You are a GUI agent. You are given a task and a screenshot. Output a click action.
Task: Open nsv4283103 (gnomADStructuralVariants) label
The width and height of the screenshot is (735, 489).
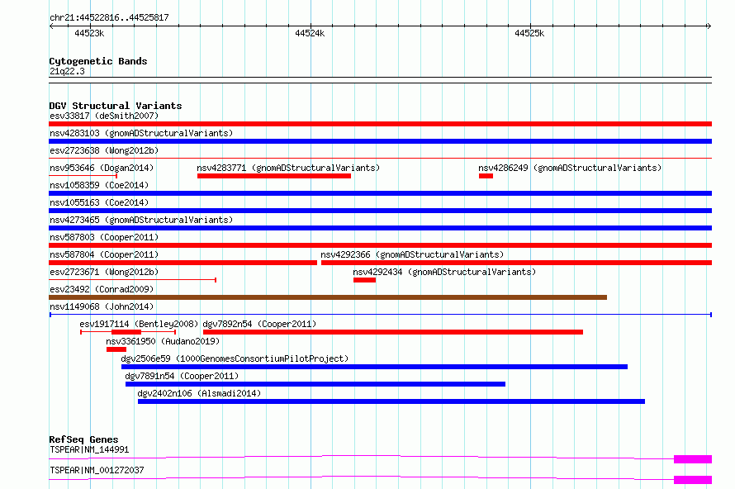(141, 133)
